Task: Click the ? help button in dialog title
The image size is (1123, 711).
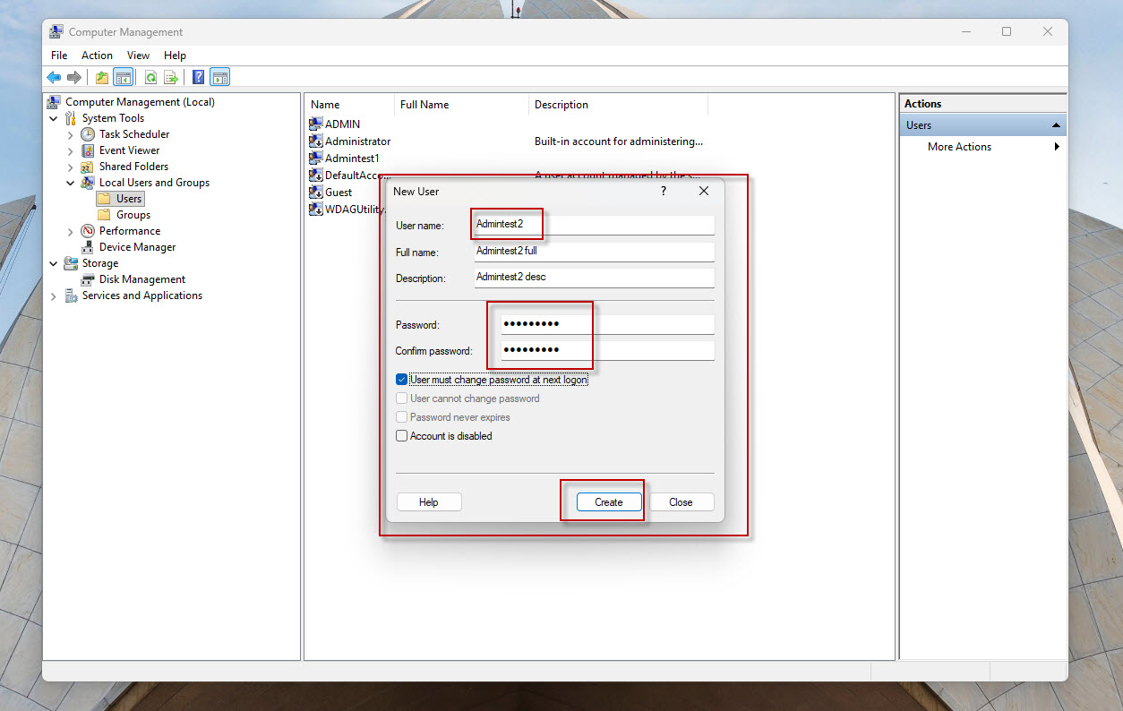Action: pos(664,191)
